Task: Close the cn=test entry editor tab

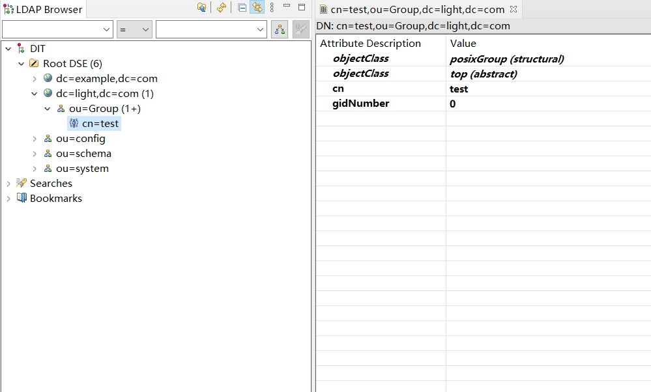Action: 514,9
